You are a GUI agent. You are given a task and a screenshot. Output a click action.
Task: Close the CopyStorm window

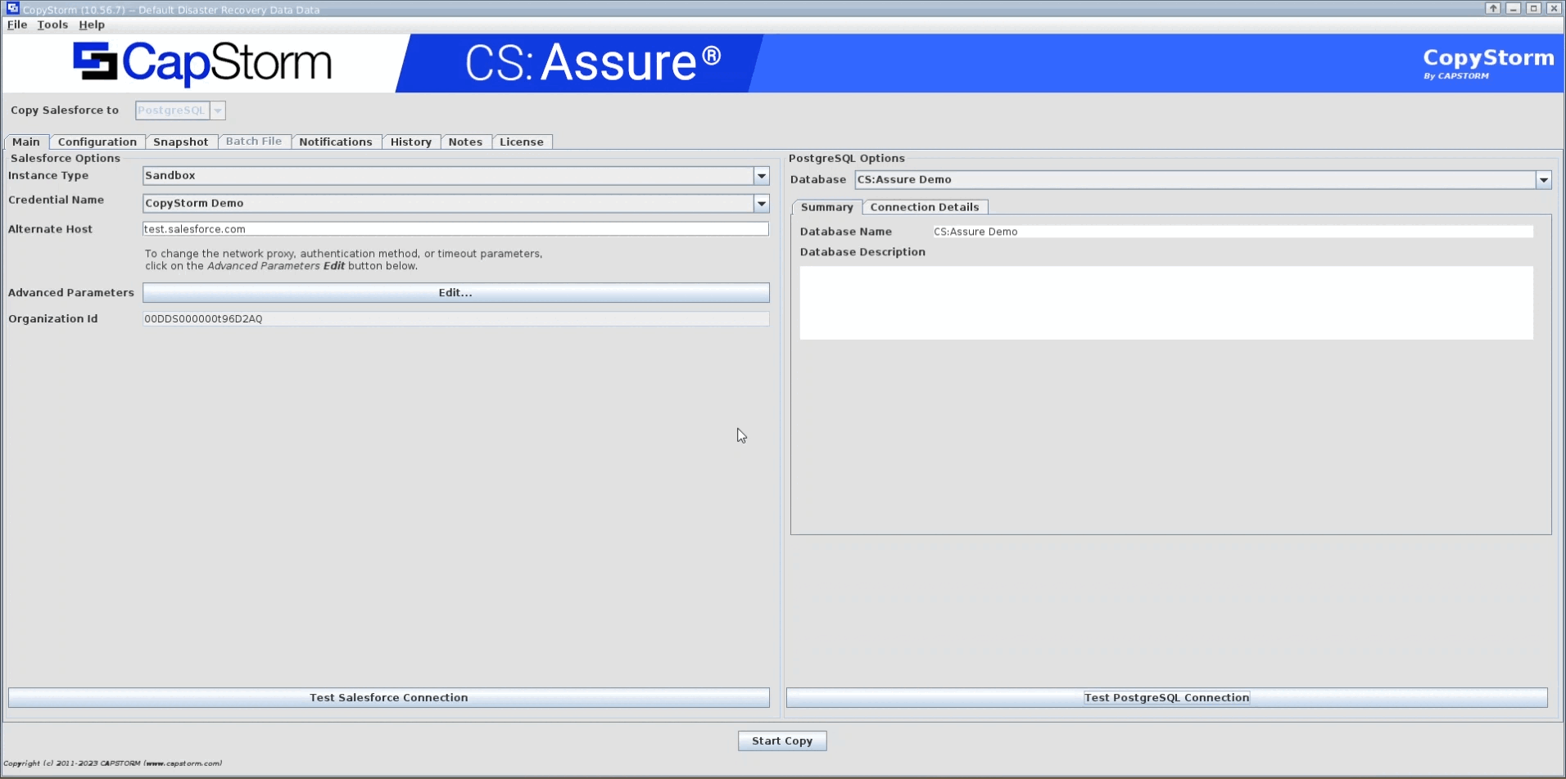[1554, 8]
